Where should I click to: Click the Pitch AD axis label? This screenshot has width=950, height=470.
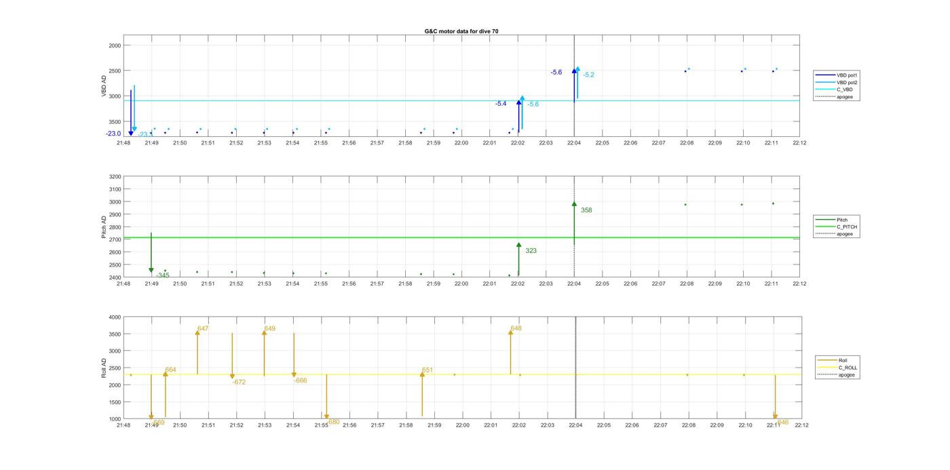[x=104, y=227]
